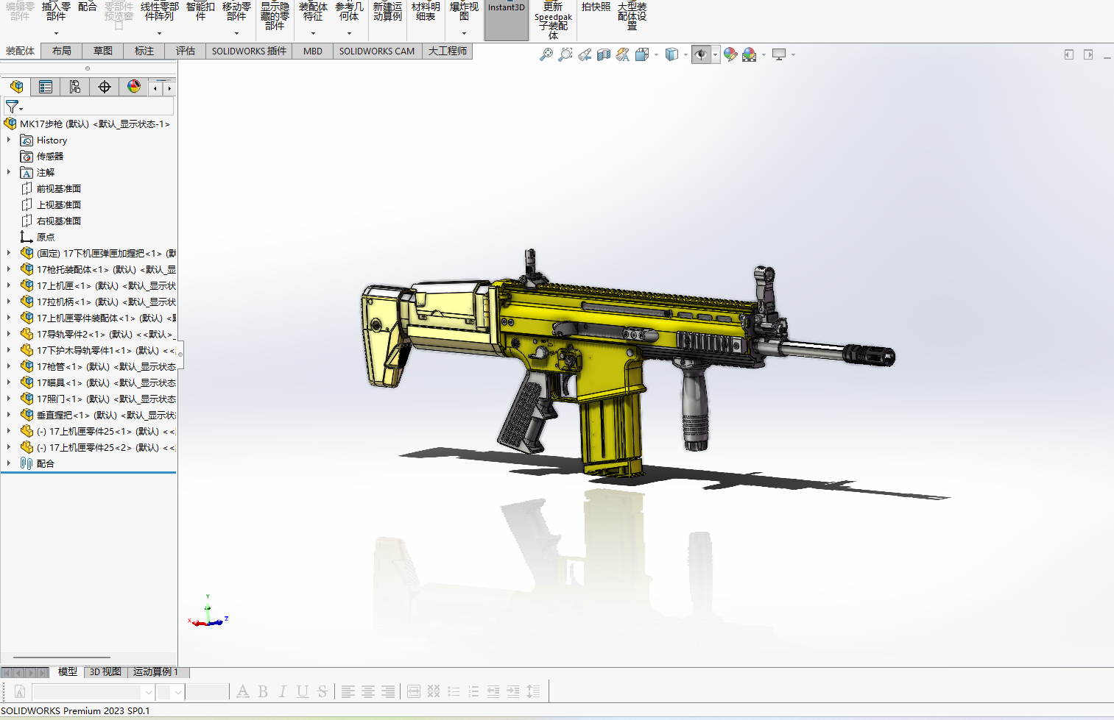
Task: Click 材料明细表 command
Action: (x=426, y=11)
